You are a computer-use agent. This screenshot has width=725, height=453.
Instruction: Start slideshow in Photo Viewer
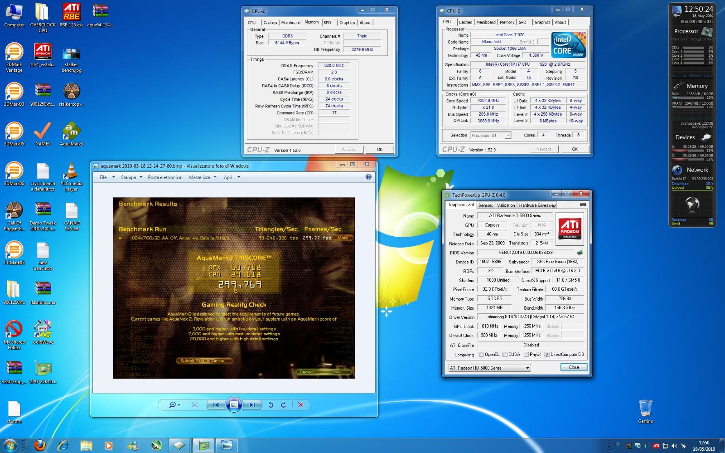pos(234,405)
